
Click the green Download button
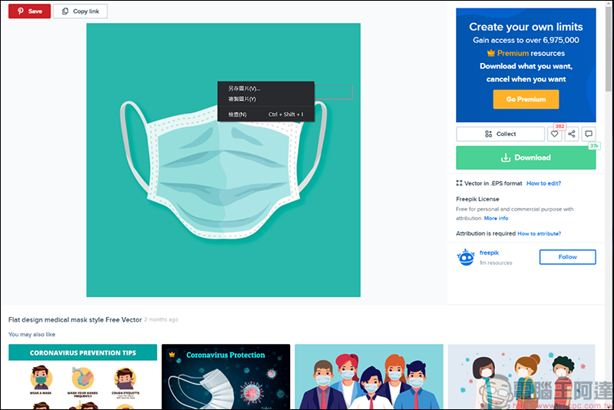point(526,157)
